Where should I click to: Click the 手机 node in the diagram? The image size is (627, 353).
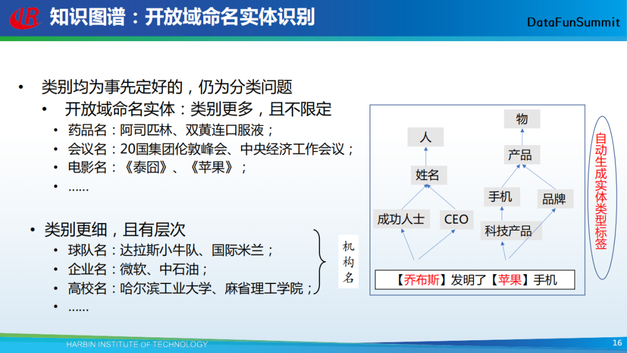502,197
